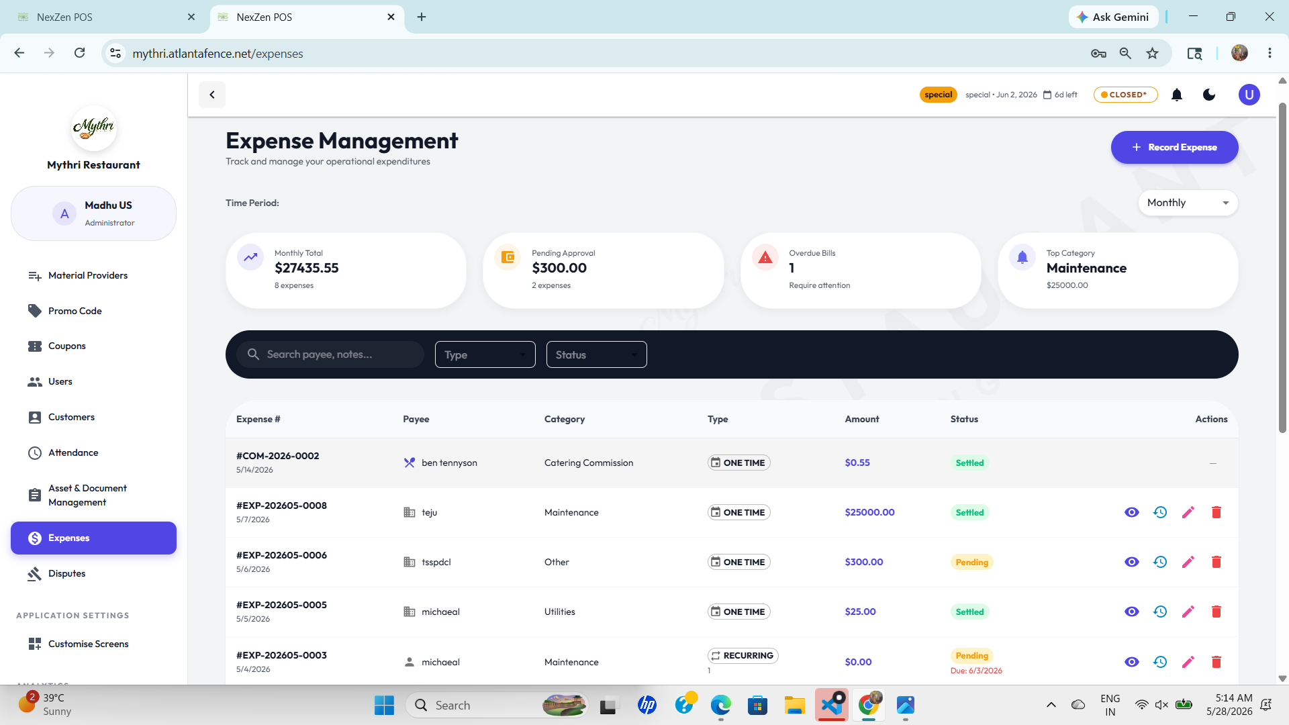Screen dimensions: 1289x725
Task: Click the Payee column header
Action: [416, 420]
